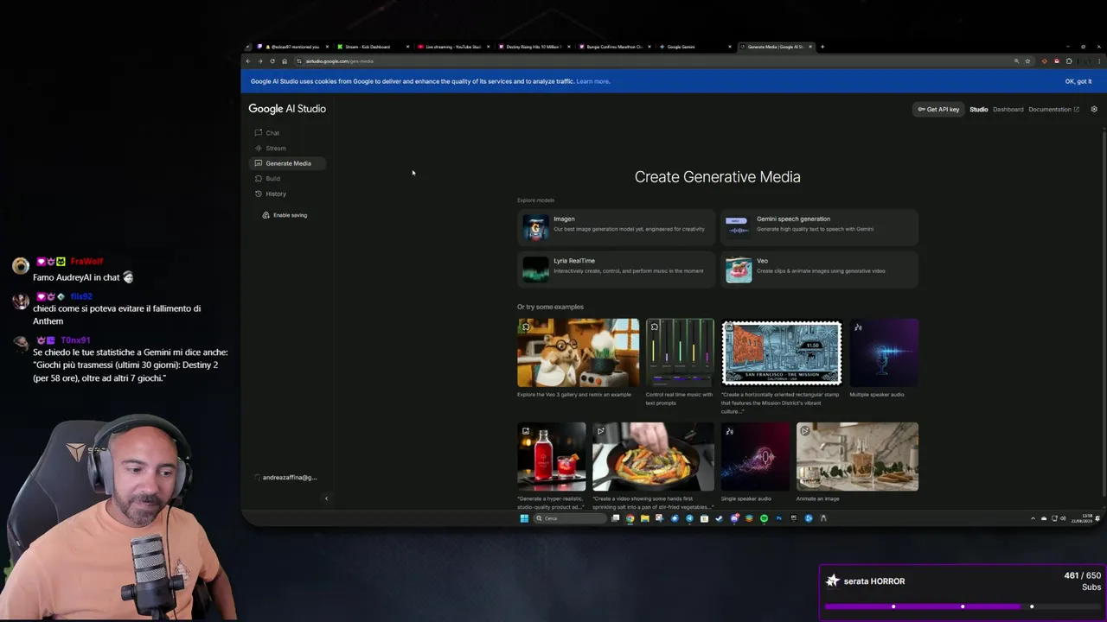Select Generate Media in the sidebar
1107x622 pixels.
coord(288,163)
